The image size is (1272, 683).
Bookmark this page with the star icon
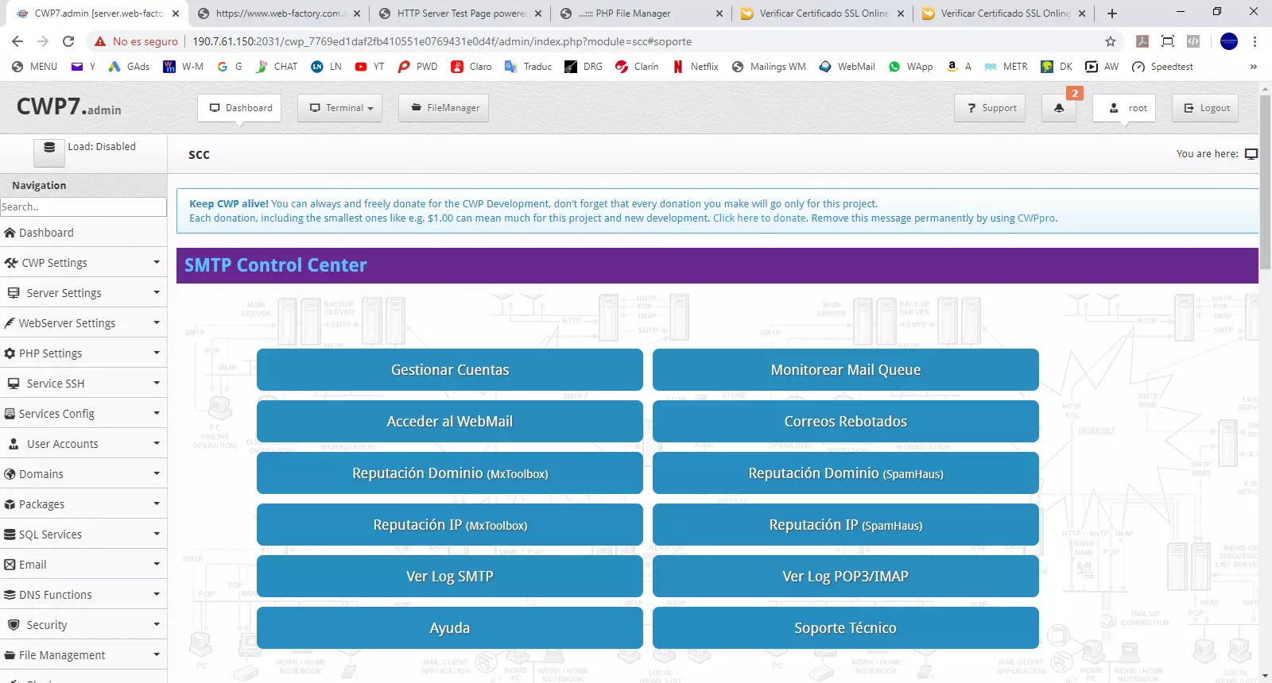1110,41
